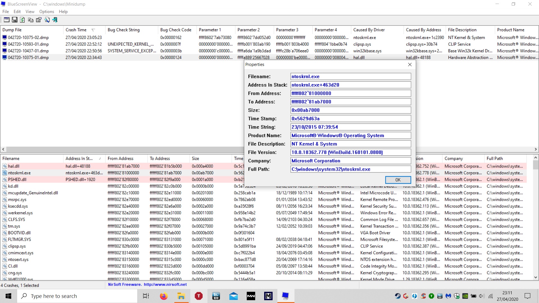Click lower pane vertical scrollbar down arrow
The height and width of the screenshot is (303, 539).
[536, 277]
